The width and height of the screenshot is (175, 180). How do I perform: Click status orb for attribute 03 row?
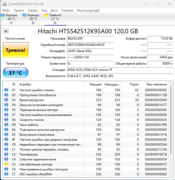(x=6, y=100)
